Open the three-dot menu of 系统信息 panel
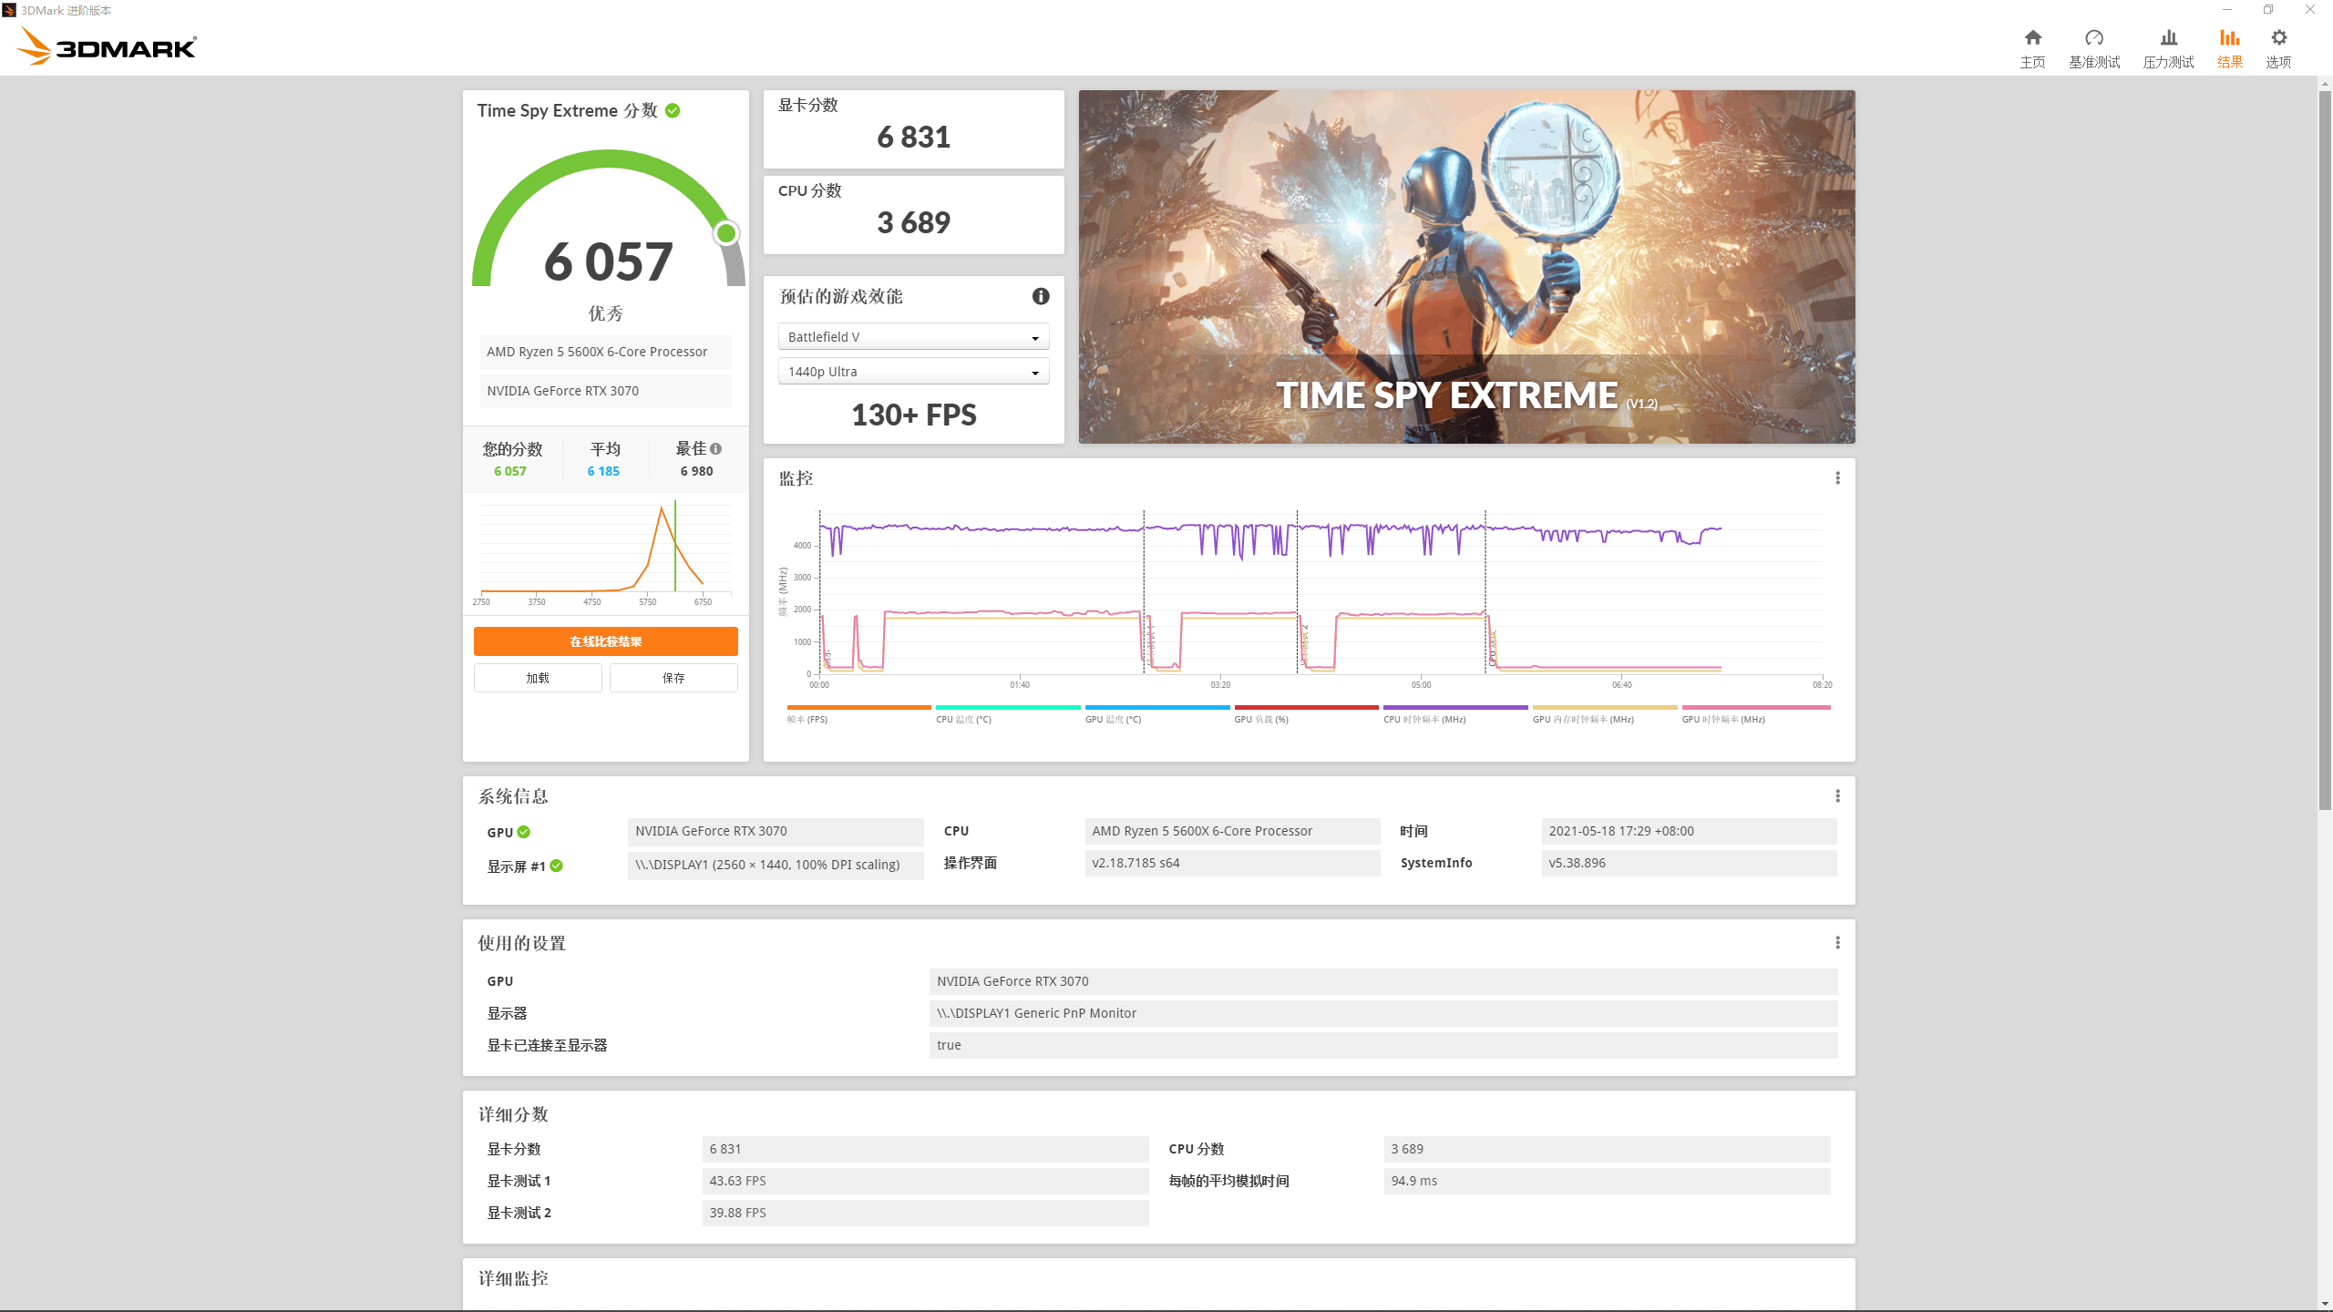Image resolution: width=2333 pixels, height=1312 pixels. (x=1837, y=796)
